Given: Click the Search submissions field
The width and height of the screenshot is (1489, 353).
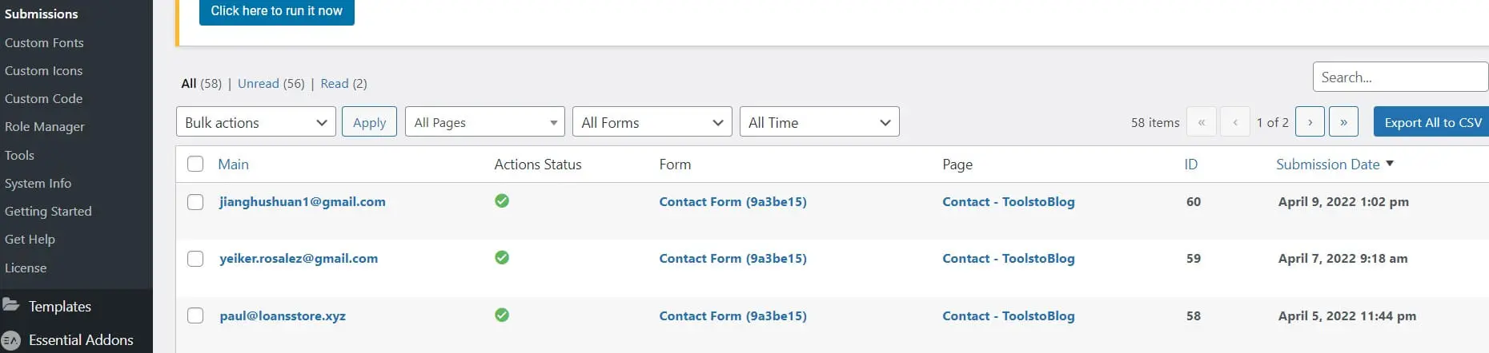Looking at the screenshot, I should [x=1401, y=77].
